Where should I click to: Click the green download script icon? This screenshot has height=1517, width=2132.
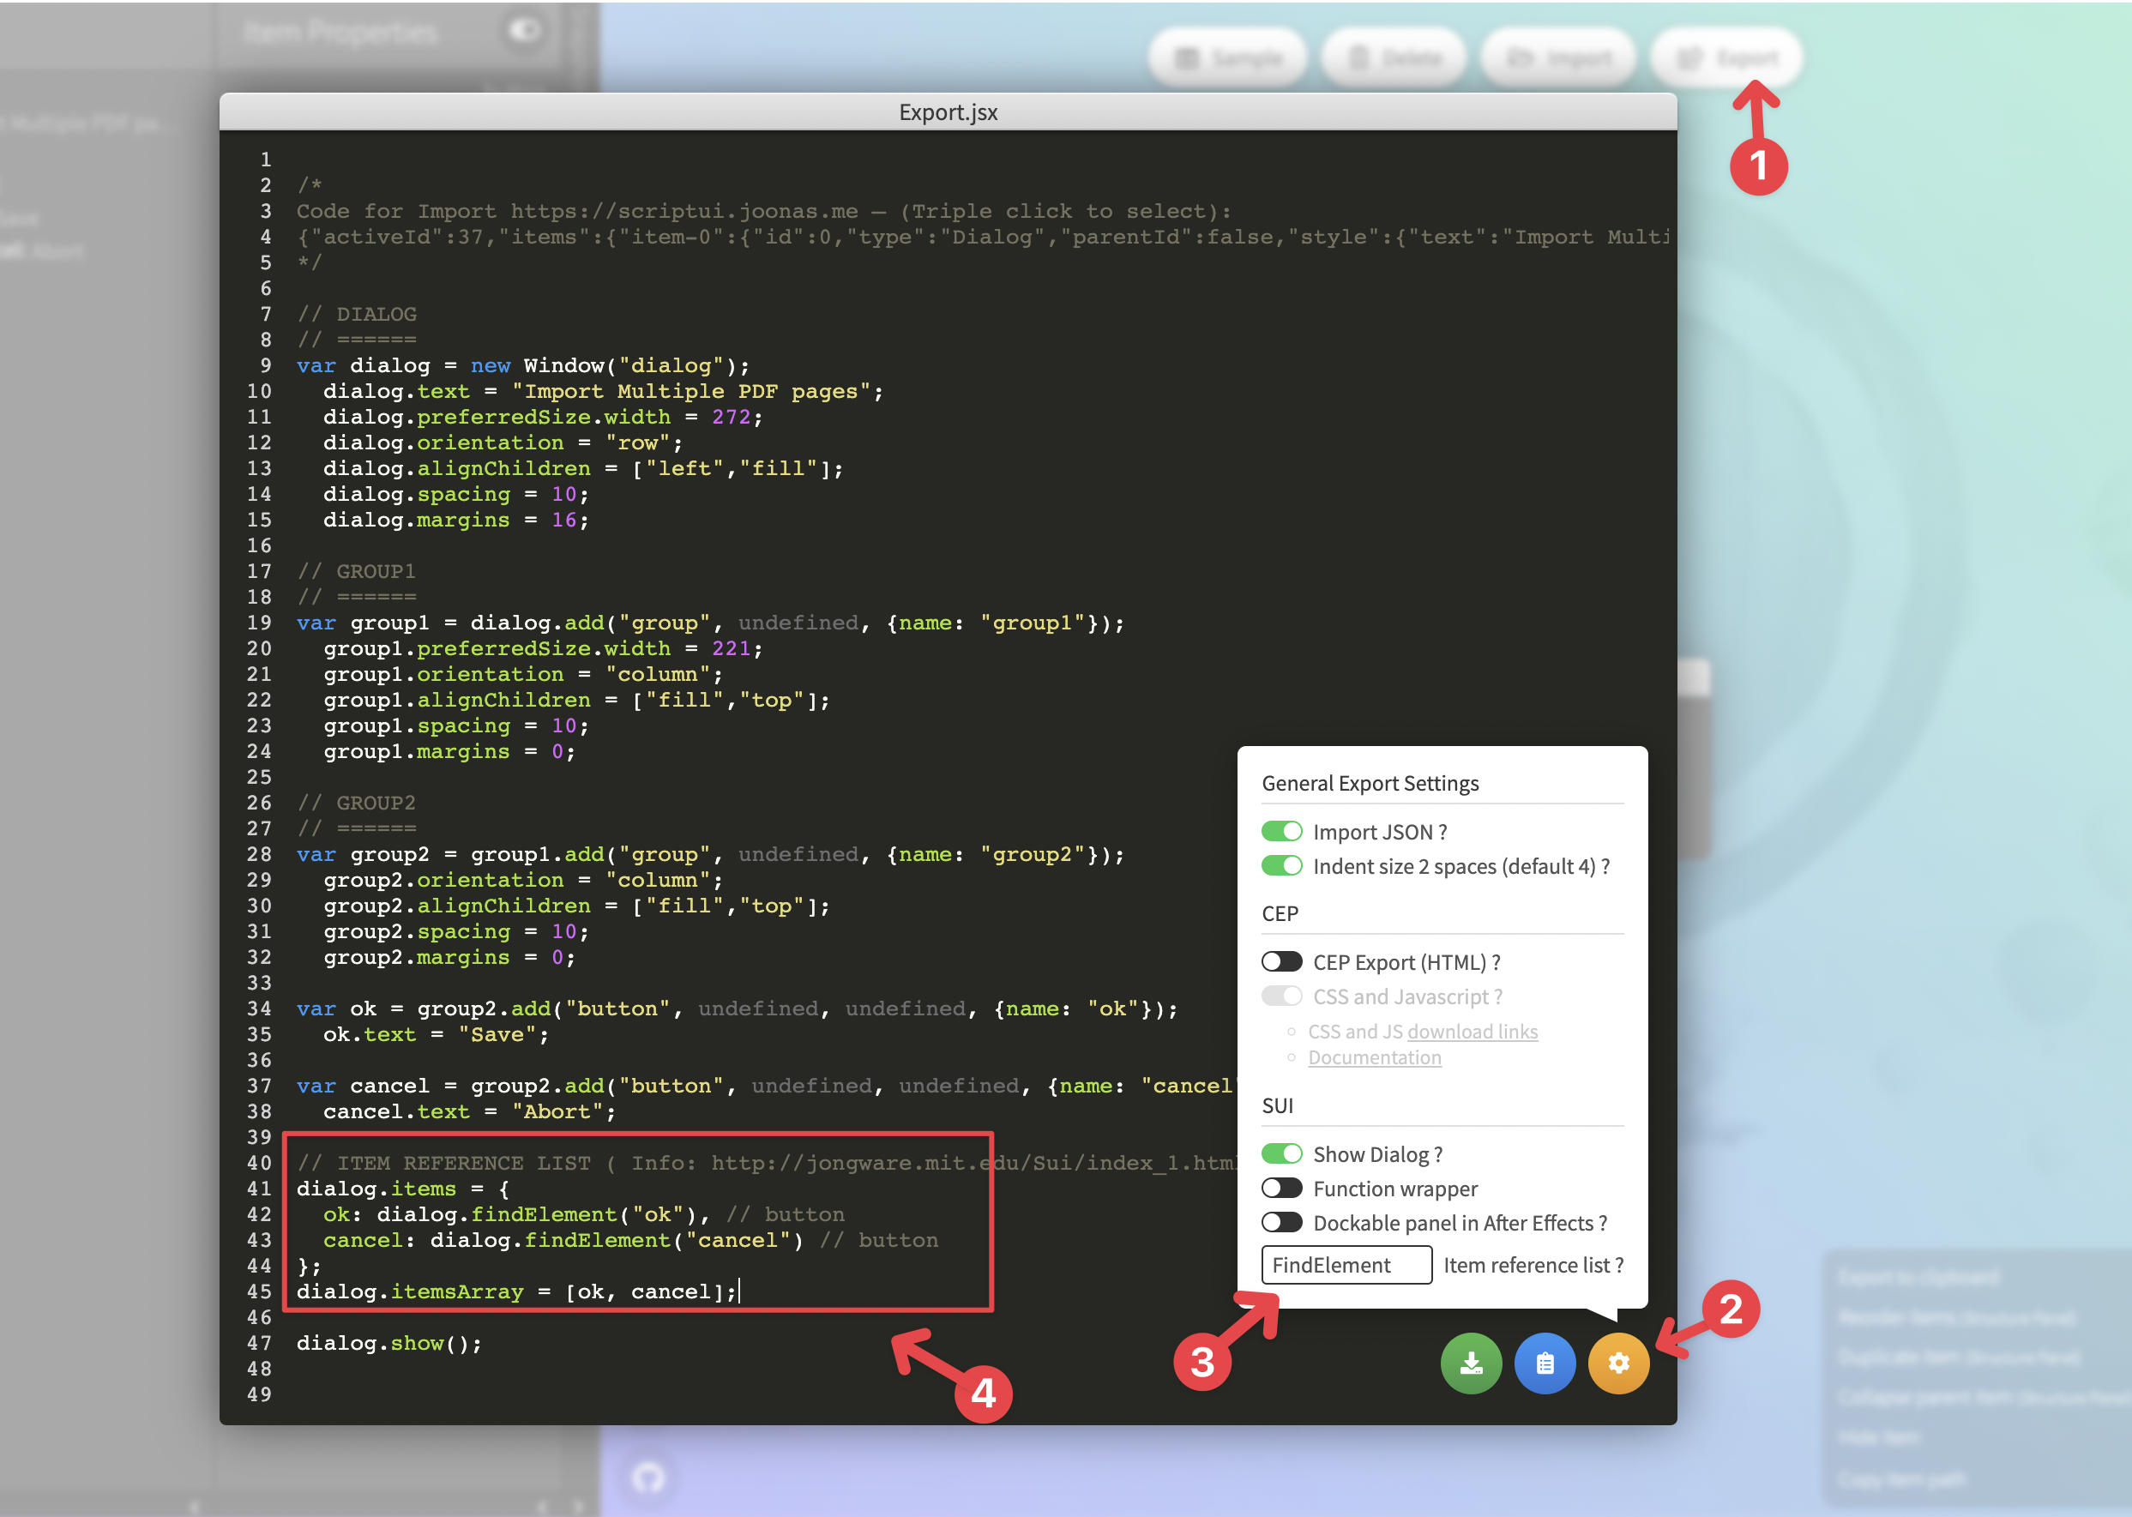pos(1472,1363)
